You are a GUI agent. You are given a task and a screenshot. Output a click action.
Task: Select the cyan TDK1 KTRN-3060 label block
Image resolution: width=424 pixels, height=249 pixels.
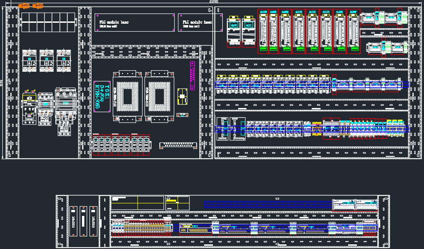[x=102, y=96]
